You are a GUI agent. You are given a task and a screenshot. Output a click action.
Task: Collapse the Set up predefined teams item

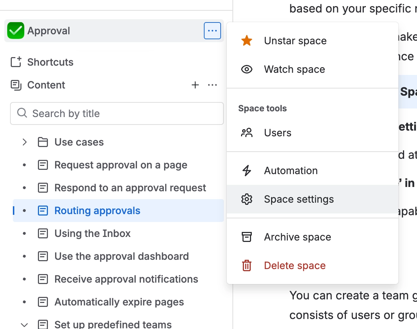(x=24, y=325)
